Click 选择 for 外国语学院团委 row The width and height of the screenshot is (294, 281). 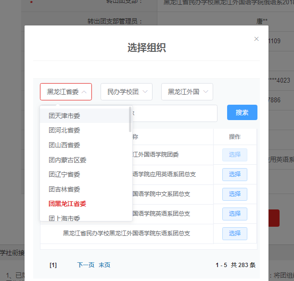[x=234, y=155]
